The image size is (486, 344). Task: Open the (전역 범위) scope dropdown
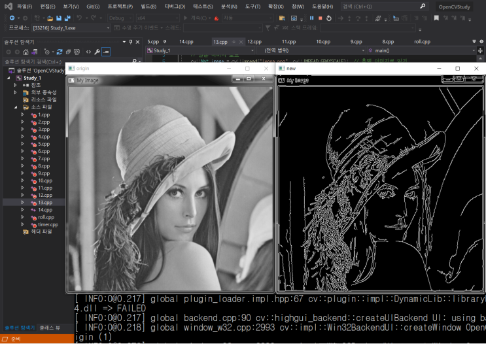click(311, 50)
